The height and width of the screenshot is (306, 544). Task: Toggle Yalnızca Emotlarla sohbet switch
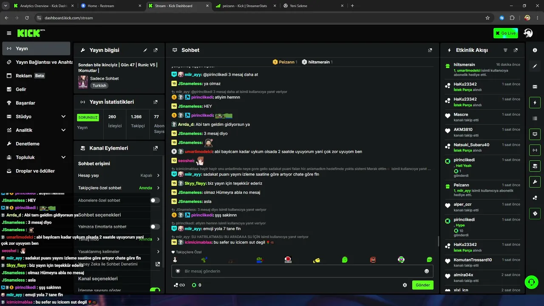(x=155, y=227)
